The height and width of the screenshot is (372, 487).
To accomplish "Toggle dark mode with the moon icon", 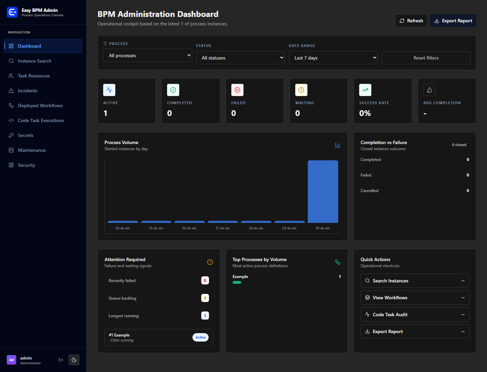I will click(74, 360).
